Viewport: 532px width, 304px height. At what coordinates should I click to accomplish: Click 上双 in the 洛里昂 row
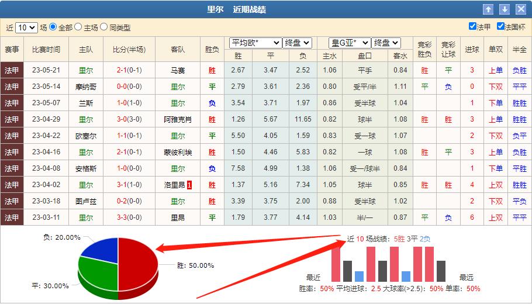[496, 185]
